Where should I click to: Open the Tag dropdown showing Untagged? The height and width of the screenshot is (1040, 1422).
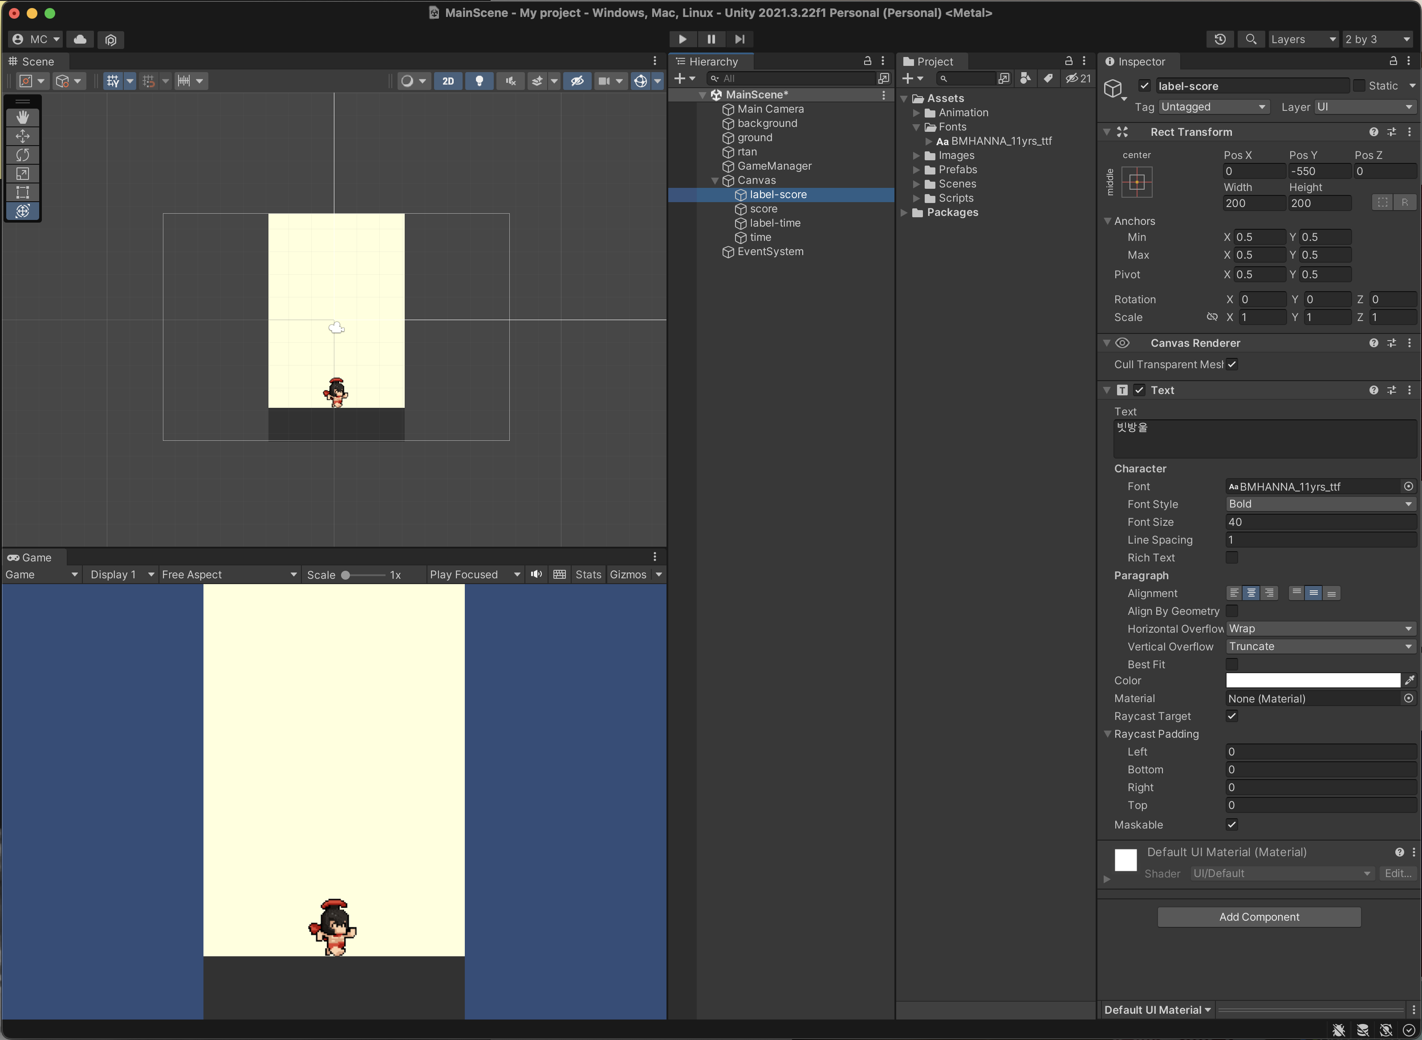[x=1214, y=107]
